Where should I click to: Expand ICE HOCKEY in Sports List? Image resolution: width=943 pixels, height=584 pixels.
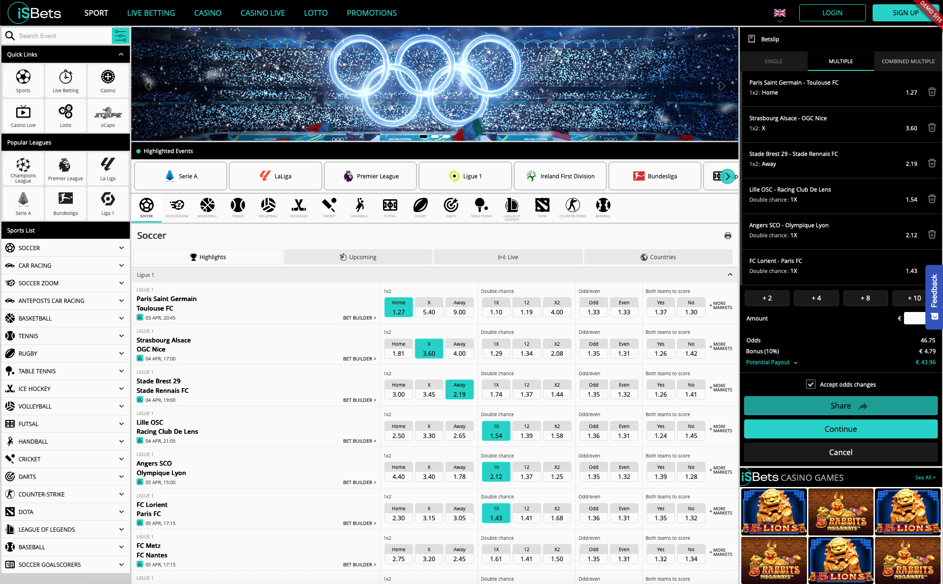point(66,389)
